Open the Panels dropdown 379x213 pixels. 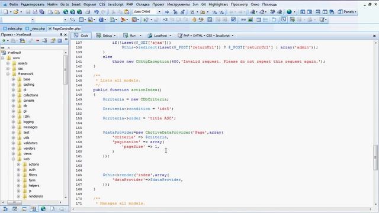(347, 12)
